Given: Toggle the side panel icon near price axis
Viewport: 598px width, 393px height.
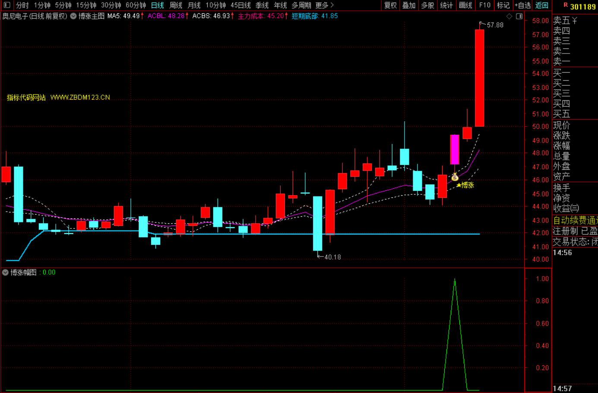Looking at the screenshot, I should pos(519,16).
